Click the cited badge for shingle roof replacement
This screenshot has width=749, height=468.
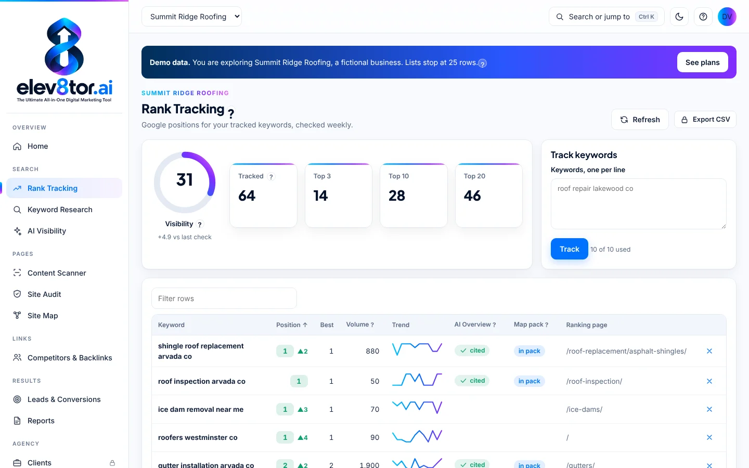(472, 350)
